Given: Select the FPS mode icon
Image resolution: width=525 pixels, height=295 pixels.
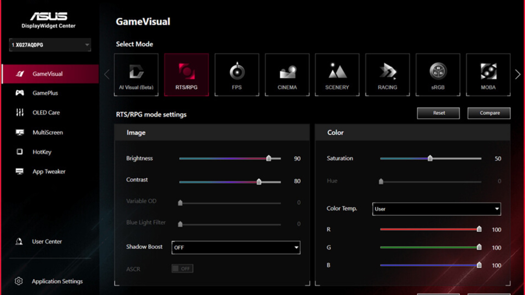Looking at the screenshot, I should [x=237, y=74].
